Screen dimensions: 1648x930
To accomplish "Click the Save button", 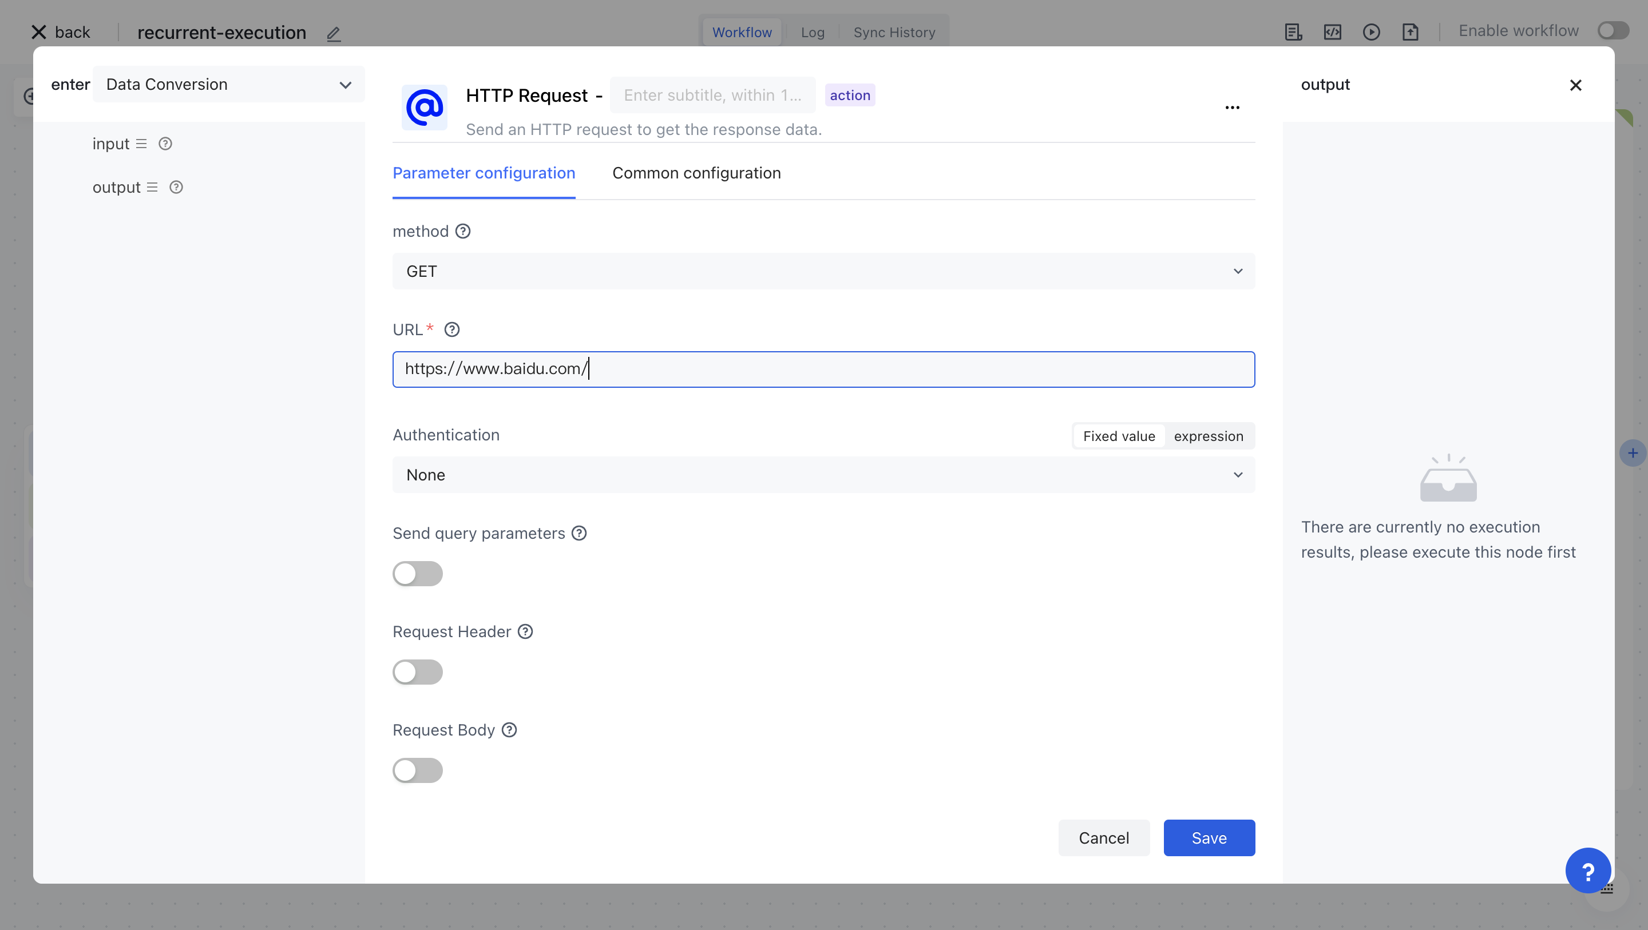I will pyautogui.click(x=1209, y=838).
